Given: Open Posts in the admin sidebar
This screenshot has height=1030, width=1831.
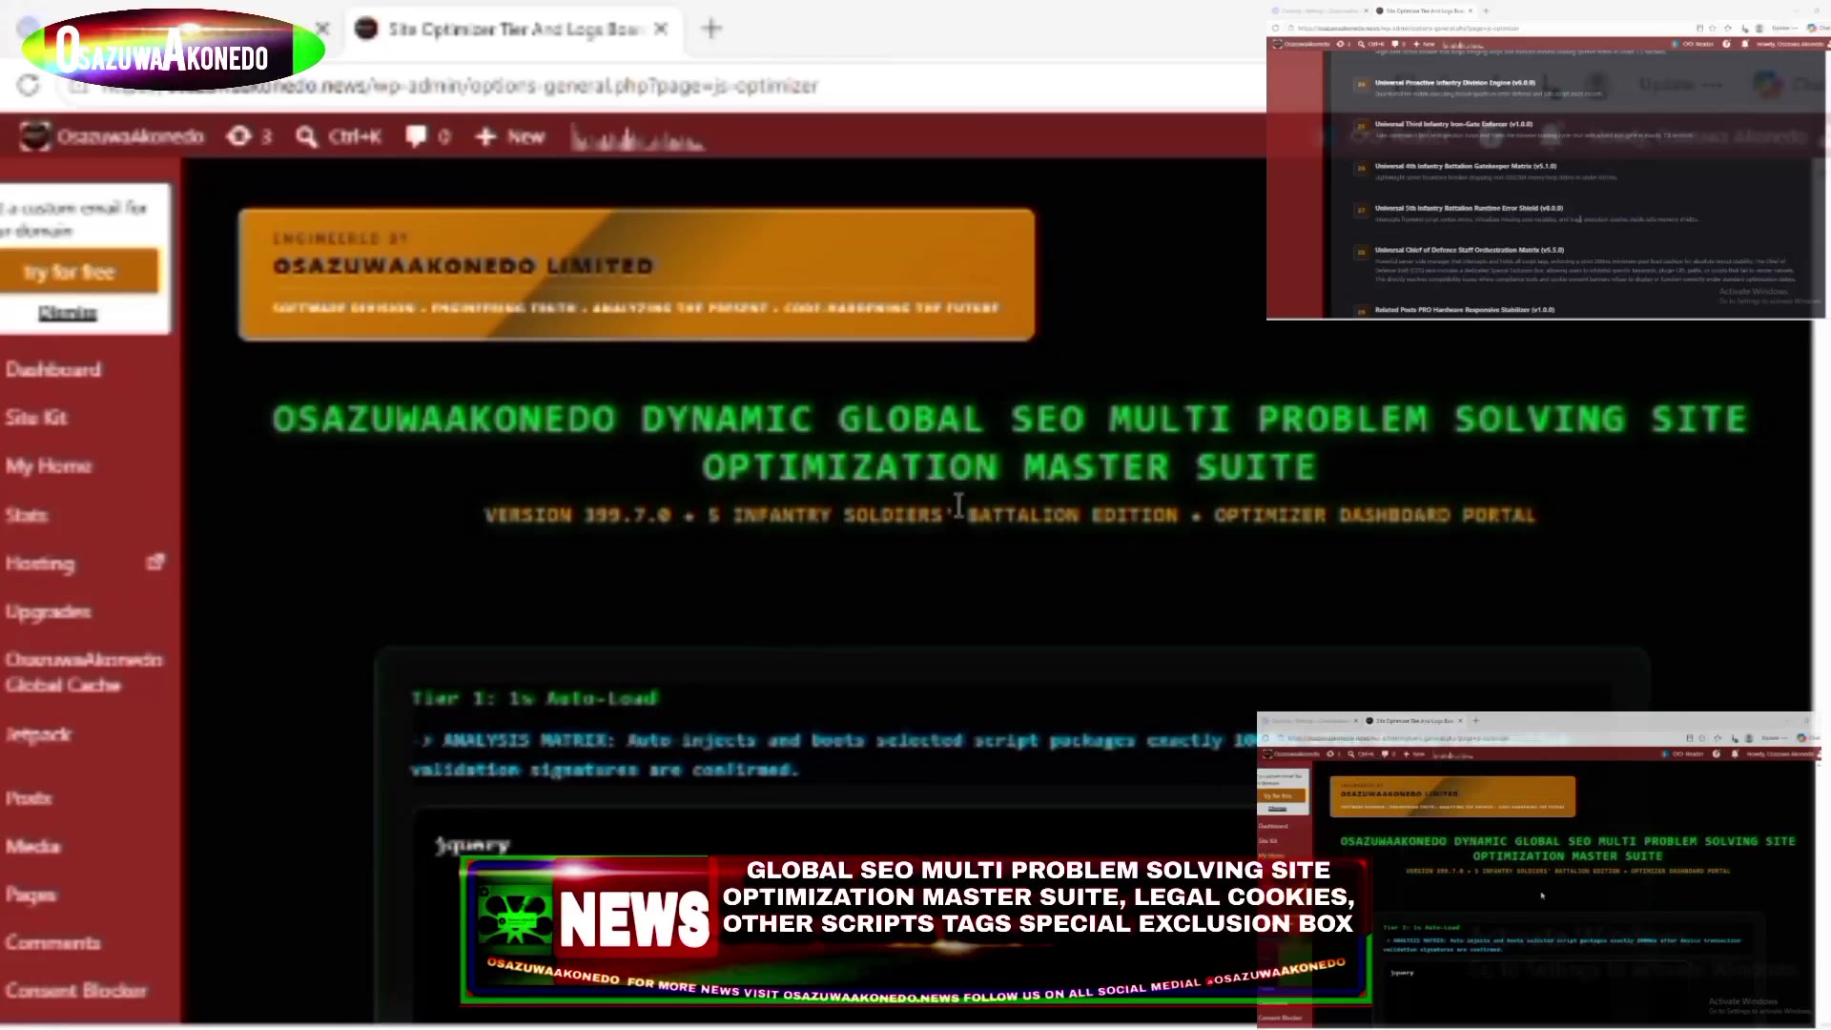Looking at the screenshot, I should 29,798.
